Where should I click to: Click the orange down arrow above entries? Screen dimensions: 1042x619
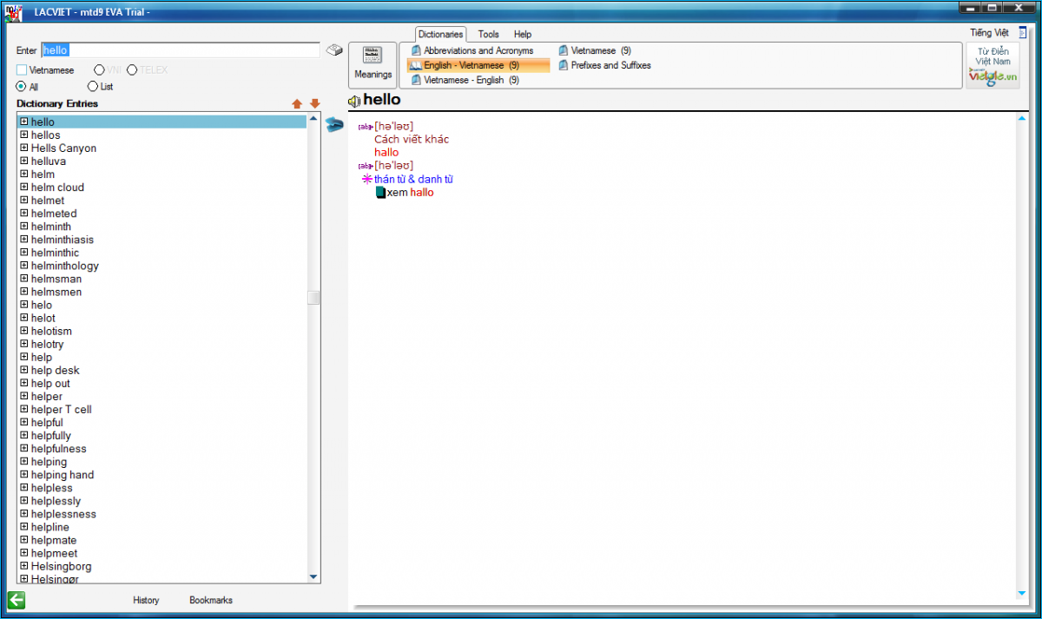coord(314,104)
